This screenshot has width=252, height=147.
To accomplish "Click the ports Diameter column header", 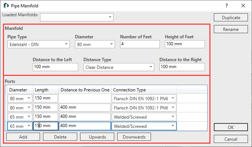I will [20, 90].
